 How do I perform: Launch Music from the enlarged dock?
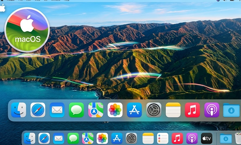click(x=192, y=110)
